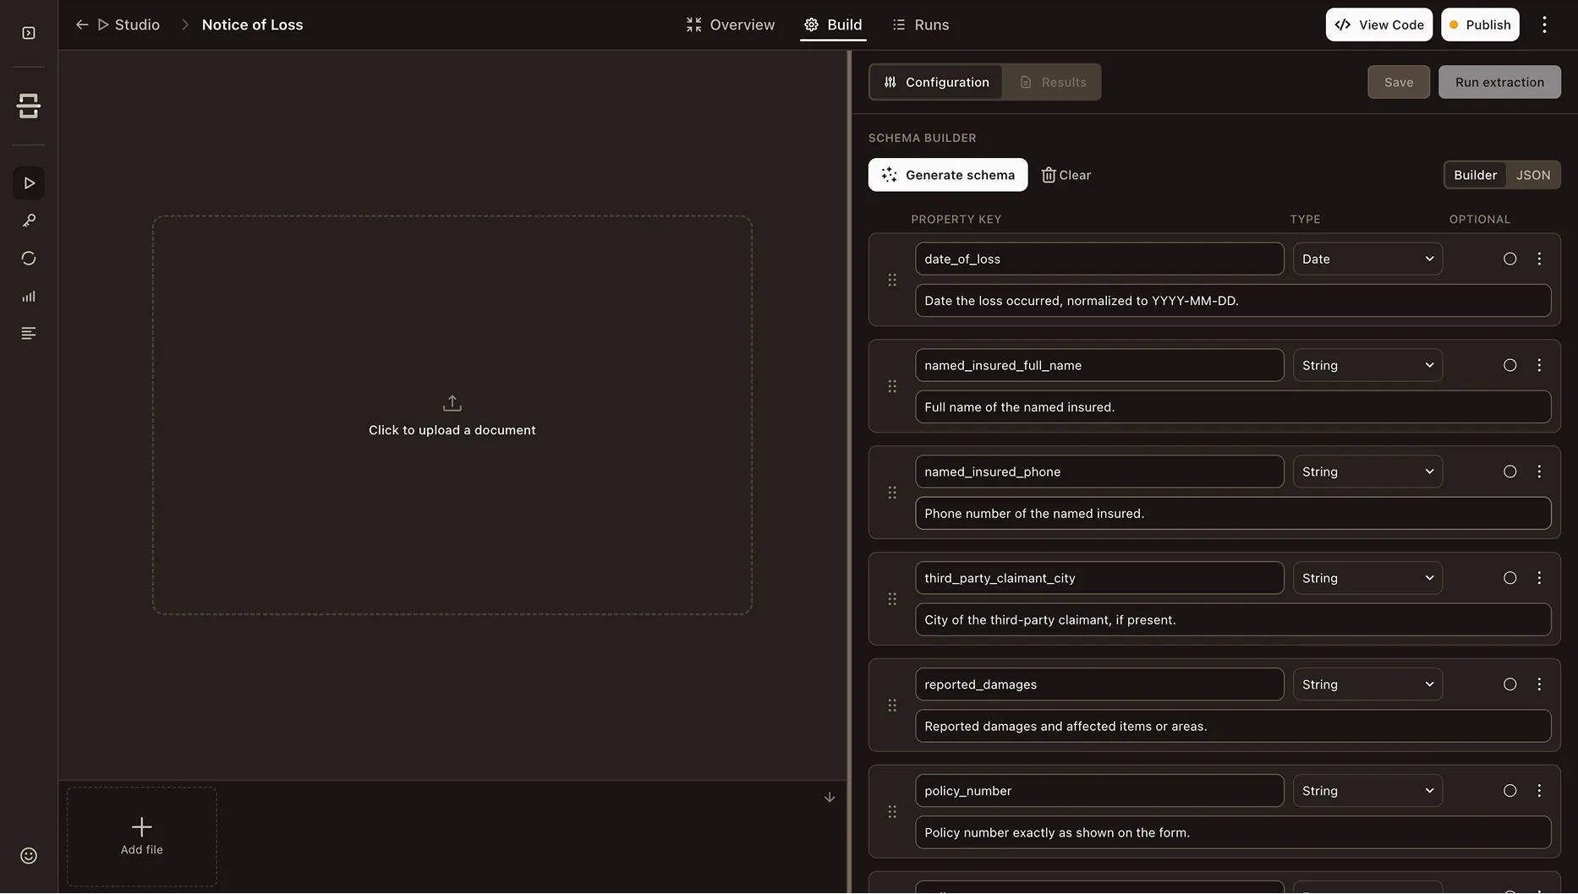This screenshot has width=1578, height=894.
Task: Click the Notice of Loss title
Action: pos(252,25)
